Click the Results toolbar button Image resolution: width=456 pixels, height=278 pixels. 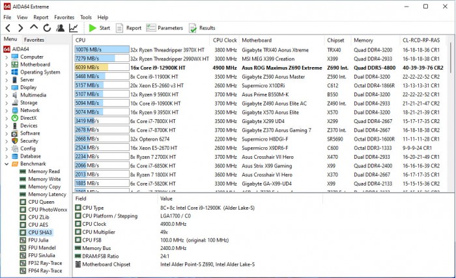point(202,28)
